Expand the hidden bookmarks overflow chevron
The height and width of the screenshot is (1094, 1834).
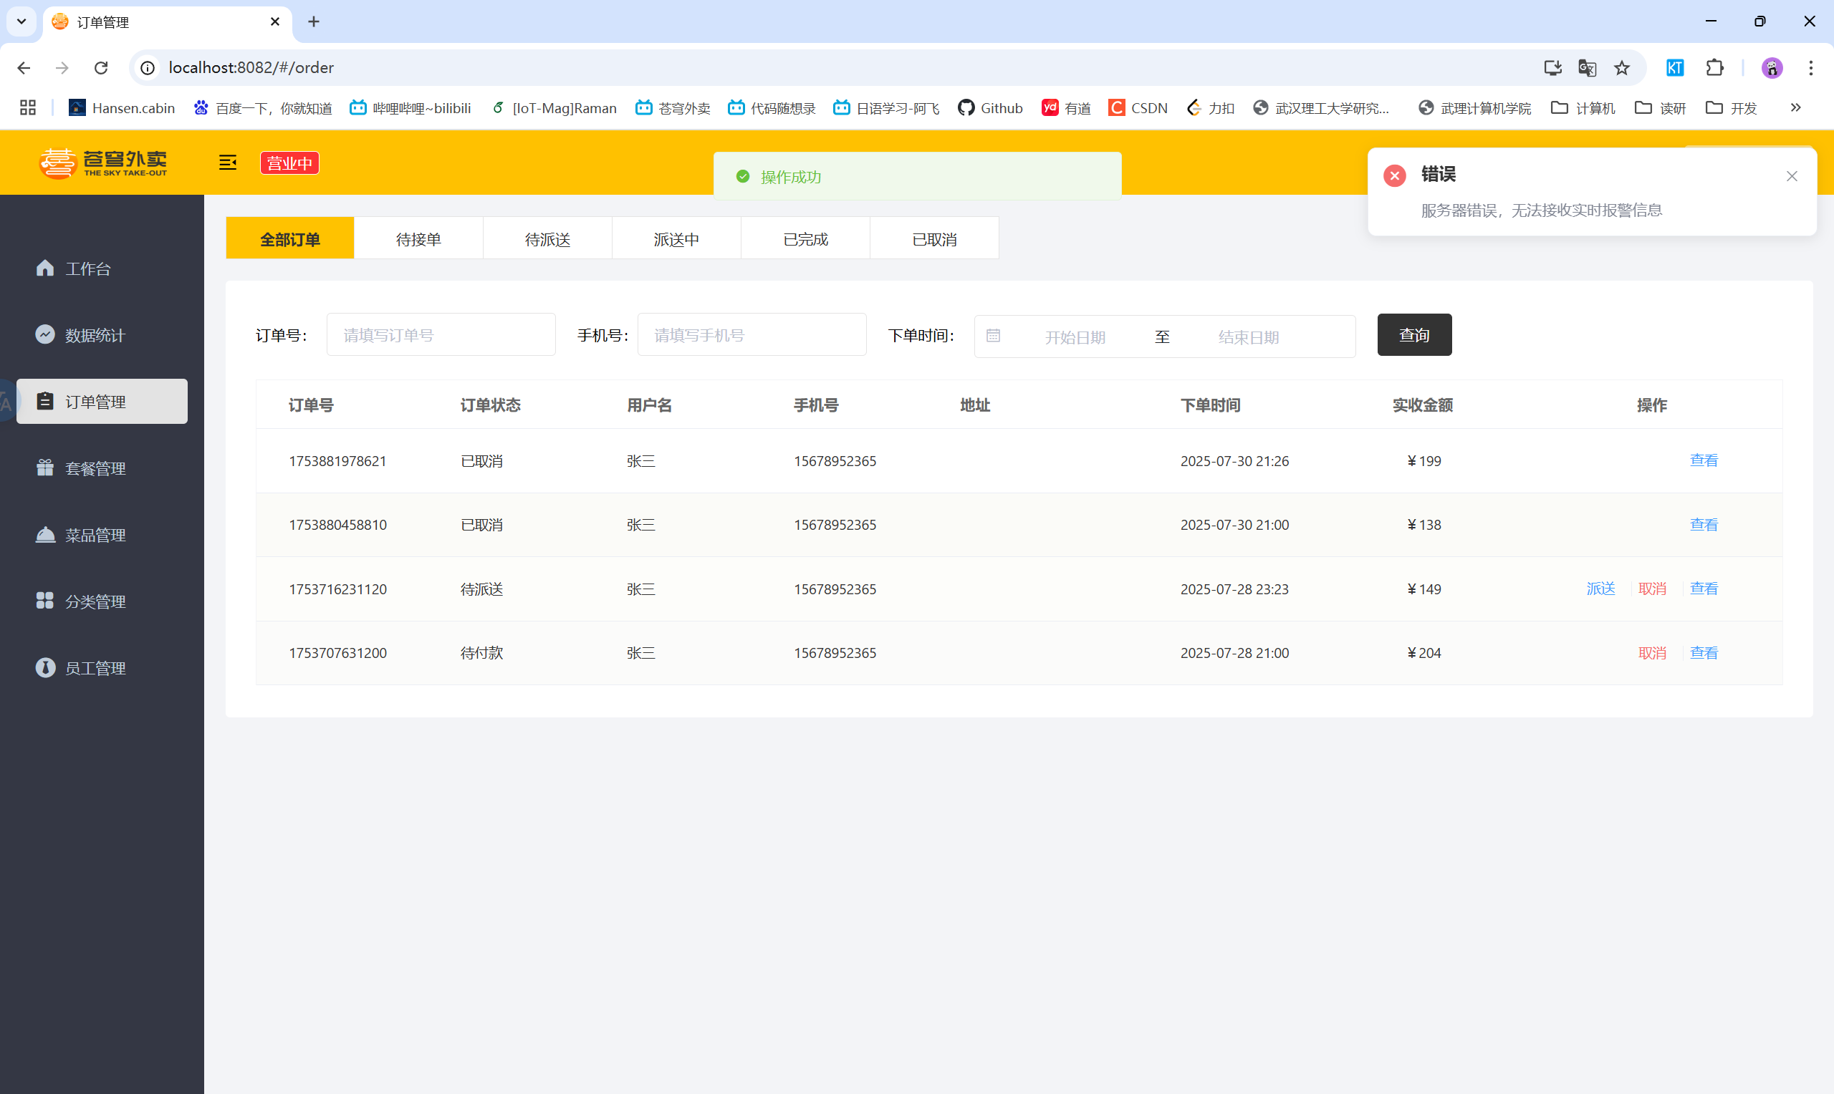click(1795, 107)
